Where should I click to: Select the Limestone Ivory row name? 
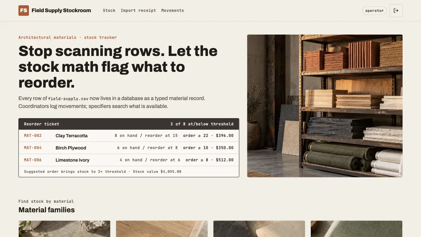point(72,160)
